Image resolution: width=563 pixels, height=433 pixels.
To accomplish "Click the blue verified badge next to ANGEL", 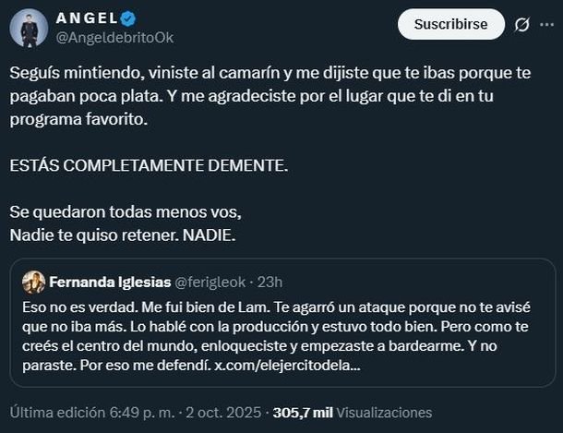I will pyautogui.click(x=125, y=18).
